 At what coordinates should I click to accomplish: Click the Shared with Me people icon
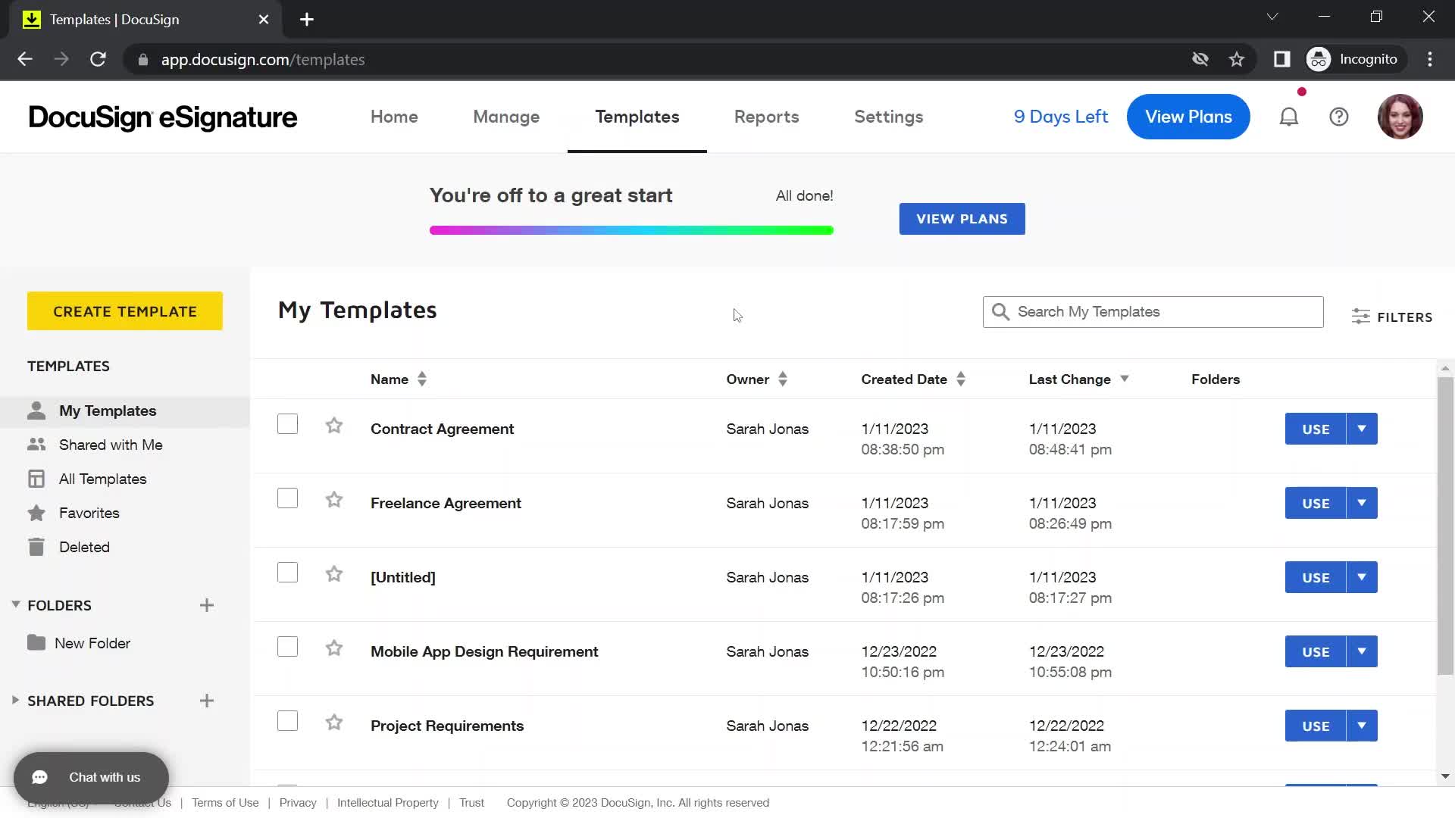tap(36, 445)
